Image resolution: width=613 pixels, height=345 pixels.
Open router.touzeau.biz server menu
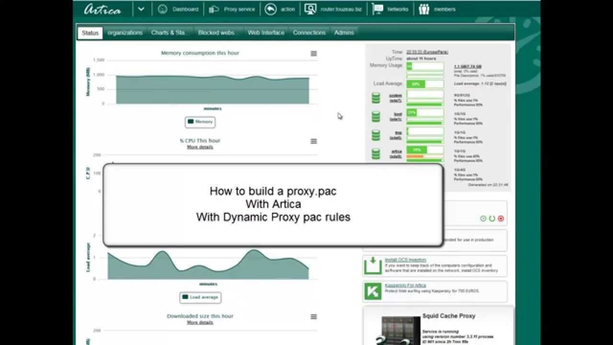pos(341,9)
